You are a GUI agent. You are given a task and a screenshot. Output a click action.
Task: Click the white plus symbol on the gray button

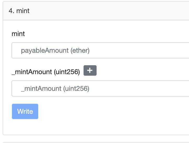pyautogui.click(x=90, y=70)
